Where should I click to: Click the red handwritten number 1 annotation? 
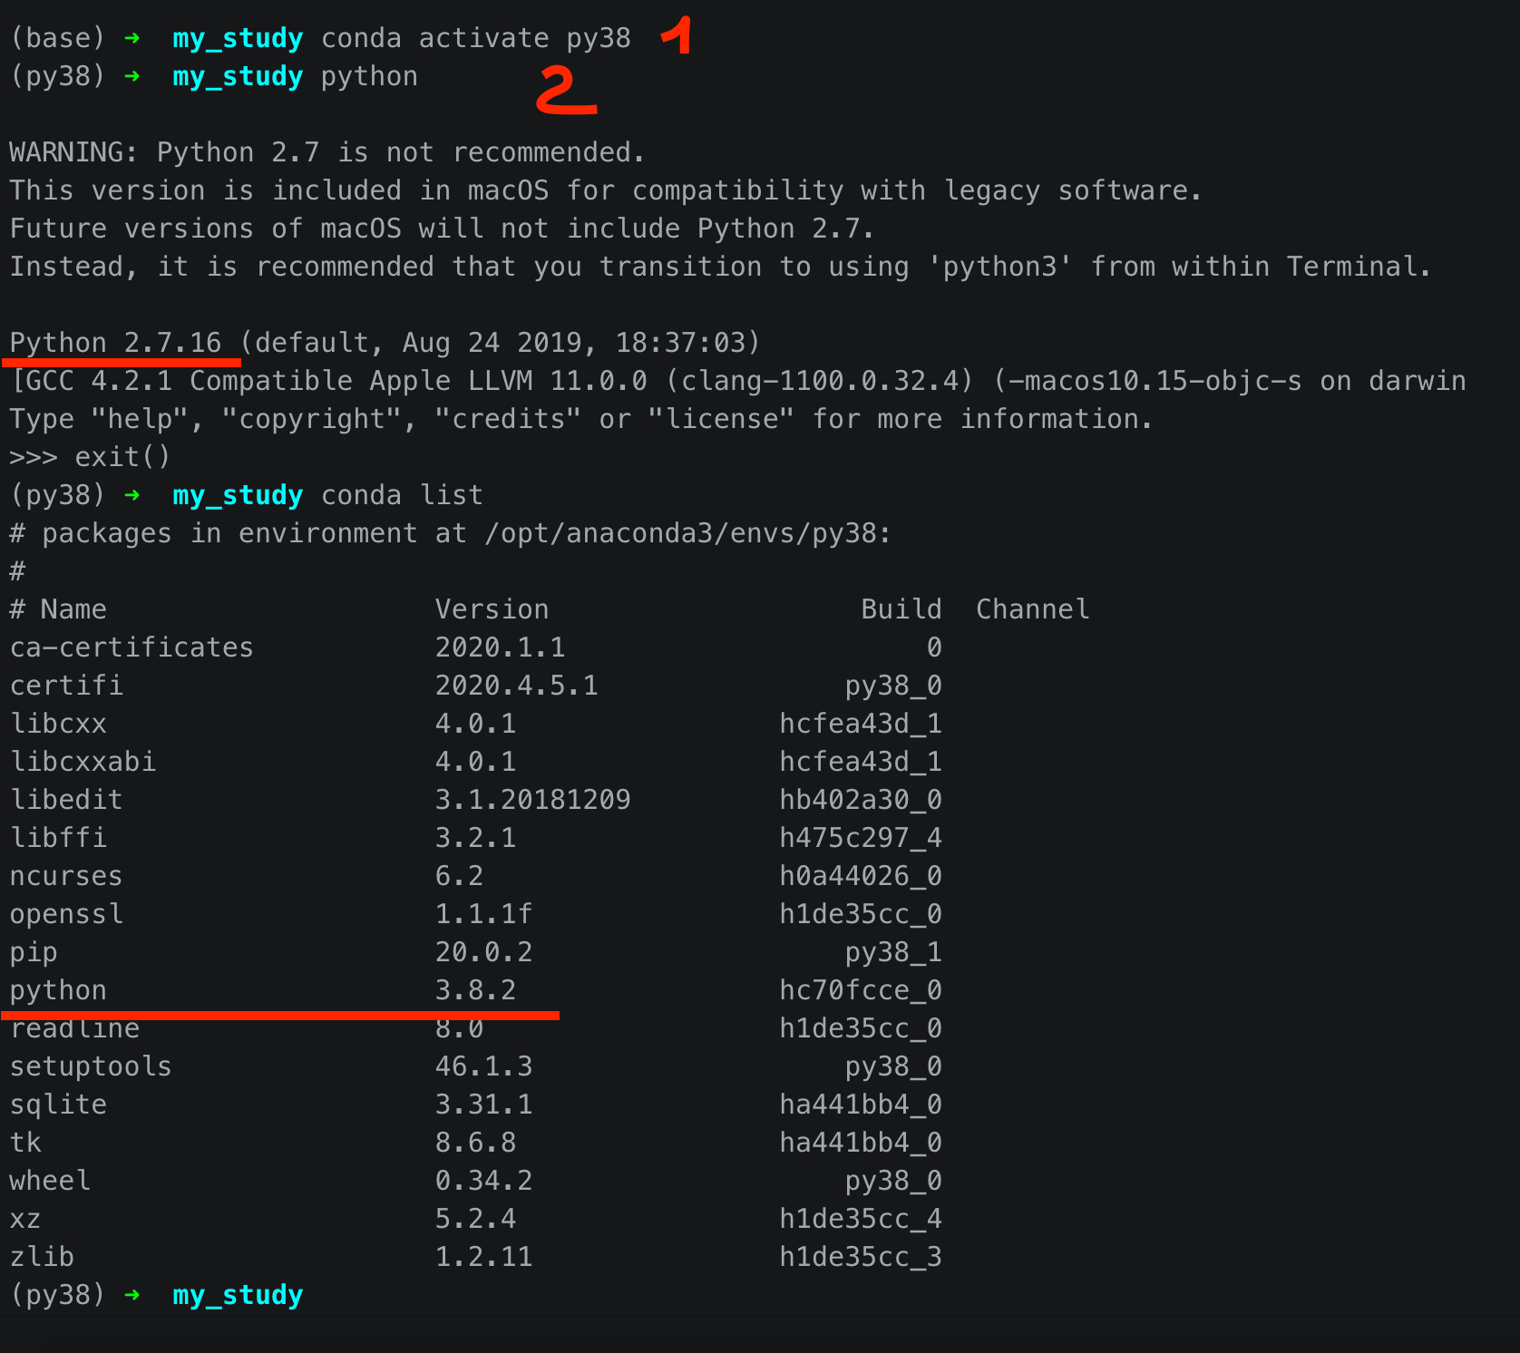[678, 36]
